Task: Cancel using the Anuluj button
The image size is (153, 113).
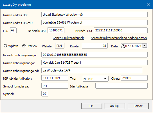Action: click(x=114, y=106)
